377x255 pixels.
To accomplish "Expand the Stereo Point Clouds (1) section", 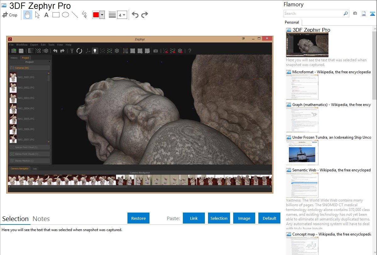I will pos(30,154).
